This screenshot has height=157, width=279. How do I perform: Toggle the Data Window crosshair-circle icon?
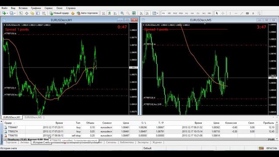click(27, 13)
